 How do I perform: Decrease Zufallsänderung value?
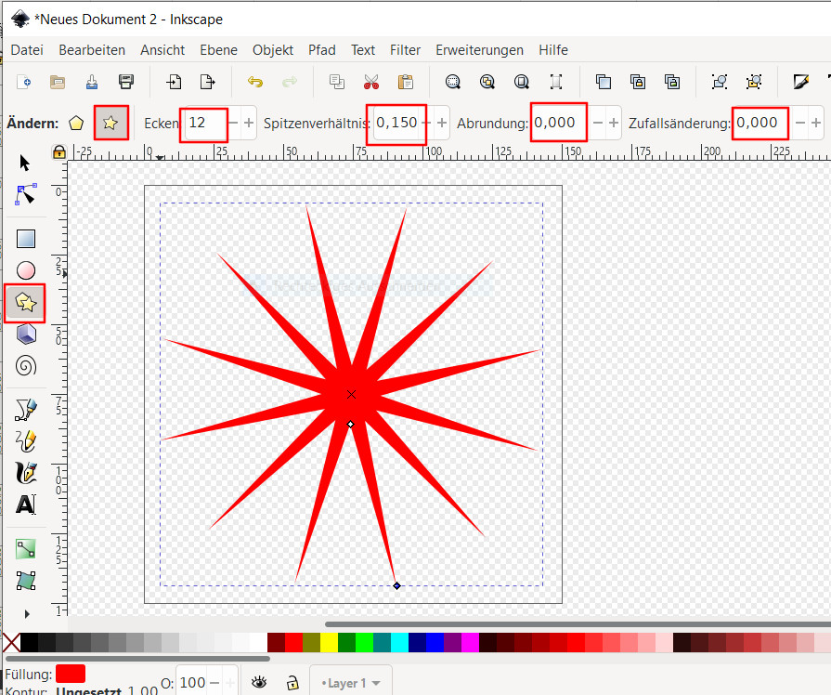click(x=800, y=123)
